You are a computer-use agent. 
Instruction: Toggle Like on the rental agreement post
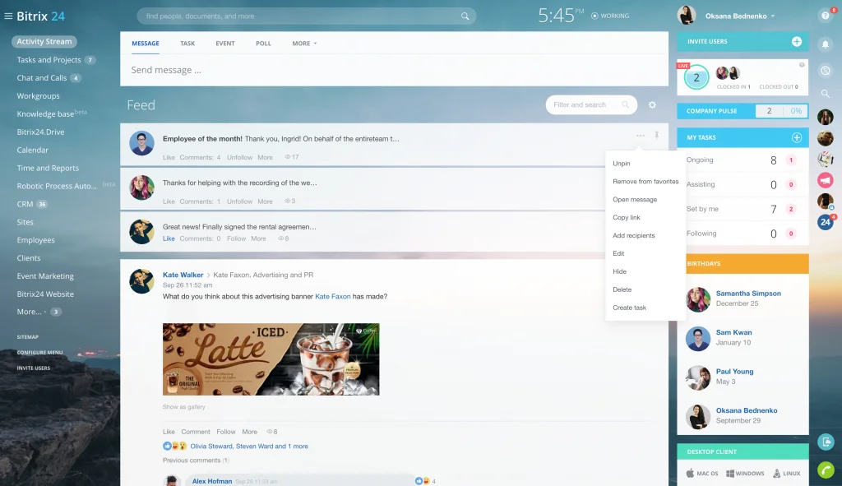click(x=169, y=238)
